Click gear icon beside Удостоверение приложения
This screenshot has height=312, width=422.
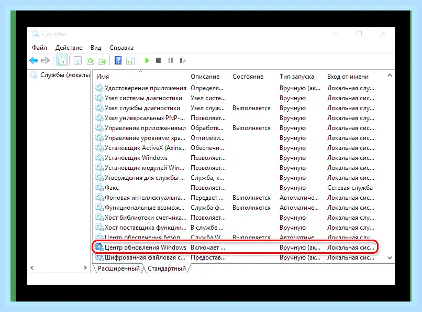(99, 88)
